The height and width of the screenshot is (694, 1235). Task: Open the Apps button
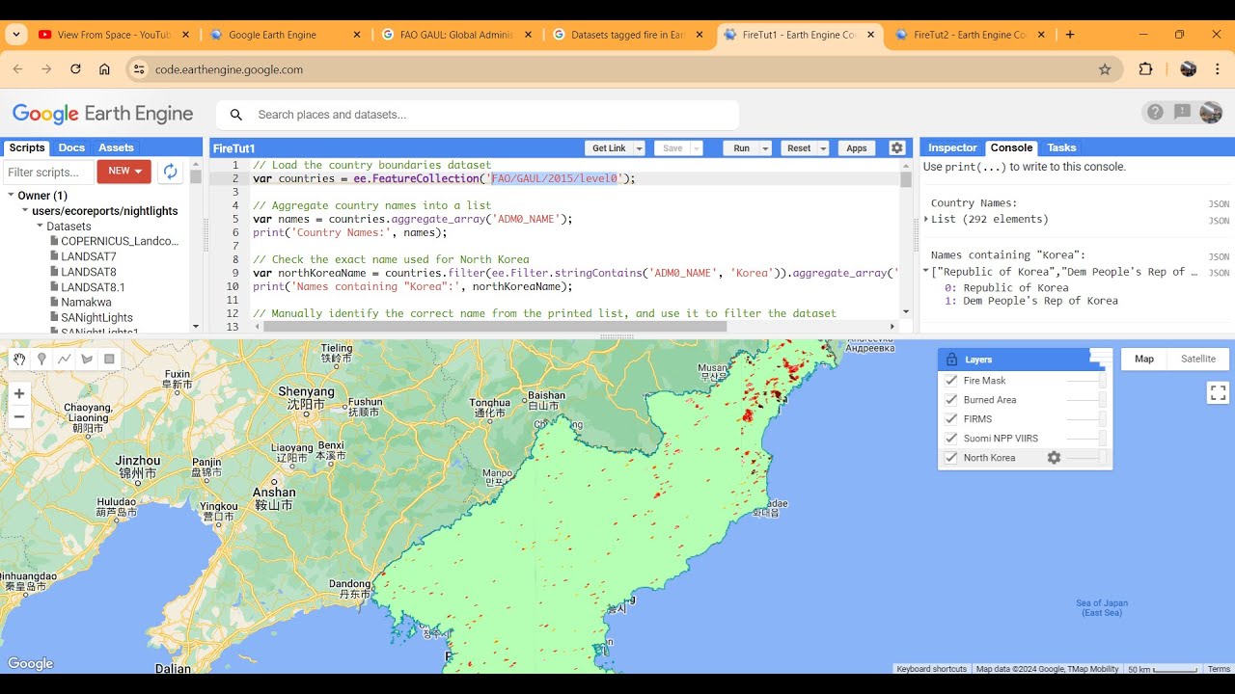point(857,148)
